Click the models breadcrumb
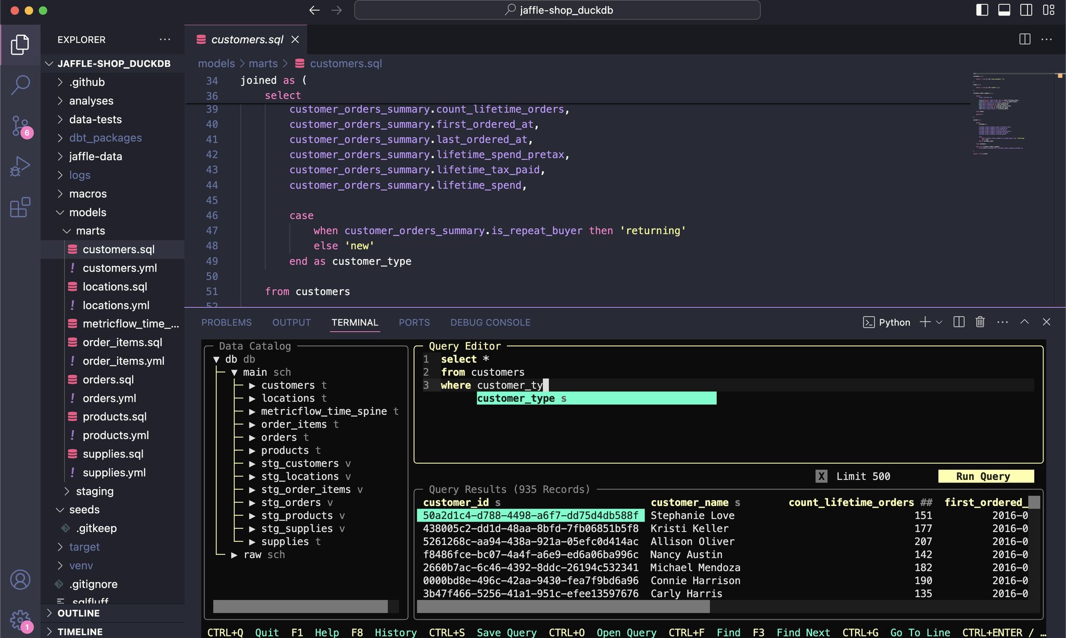This screenshot has height=638, width=1066. (x=217, y=63)
